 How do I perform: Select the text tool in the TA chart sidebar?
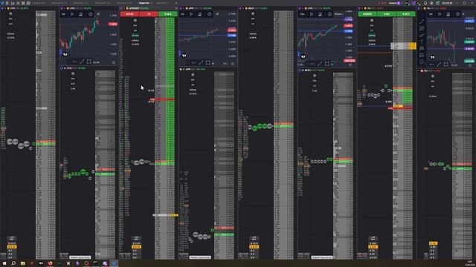pyautogui.click(x=422, y=42)
